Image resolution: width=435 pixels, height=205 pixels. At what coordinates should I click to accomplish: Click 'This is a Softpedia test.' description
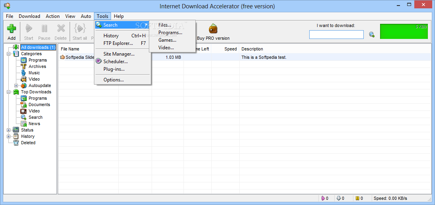[264, 57]
